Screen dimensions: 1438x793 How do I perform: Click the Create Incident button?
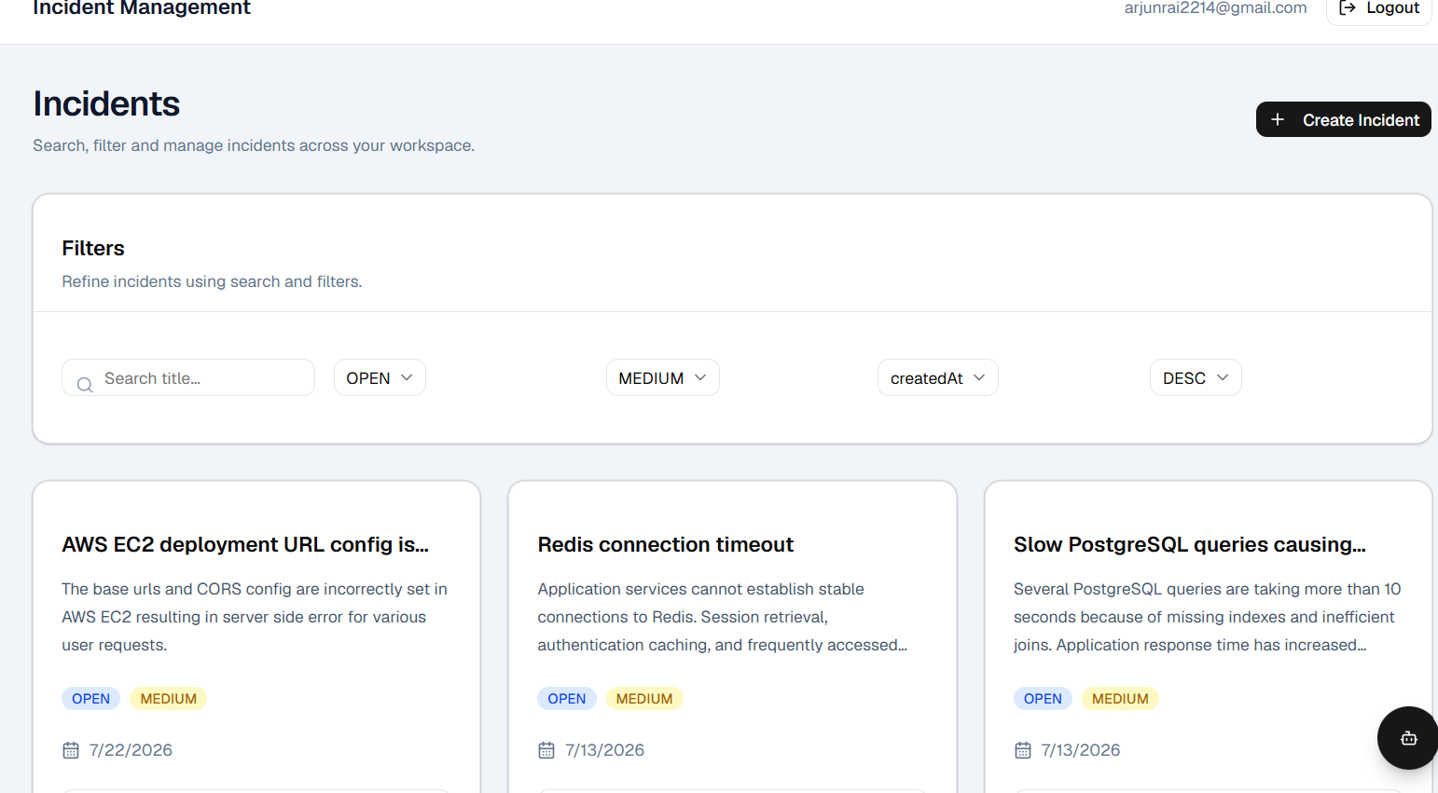[x=1344, y=119]
